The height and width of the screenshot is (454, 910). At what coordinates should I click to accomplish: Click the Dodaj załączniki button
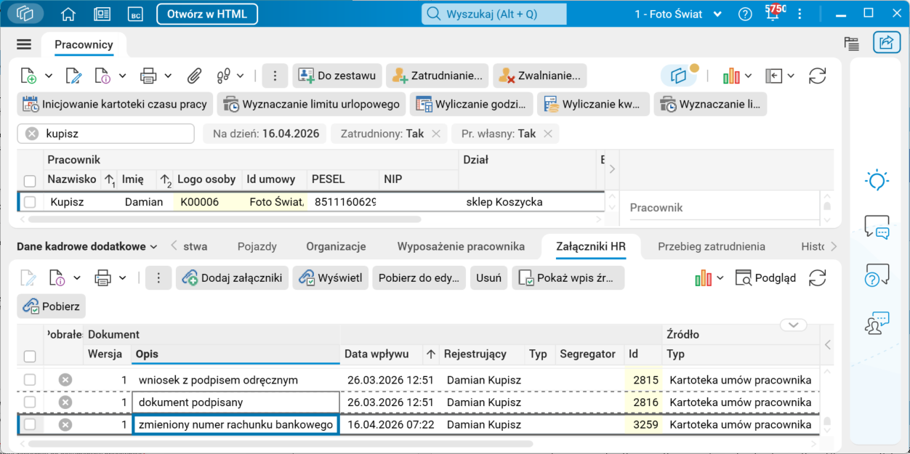tap(233, 277)
